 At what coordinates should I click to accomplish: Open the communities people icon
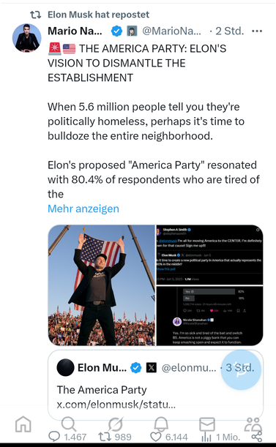click(x=253, y=424)
